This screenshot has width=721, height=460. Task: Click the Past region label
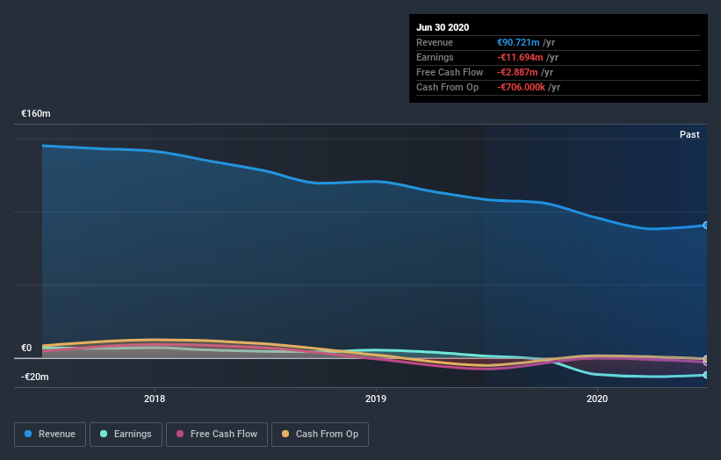coord(689,134)
